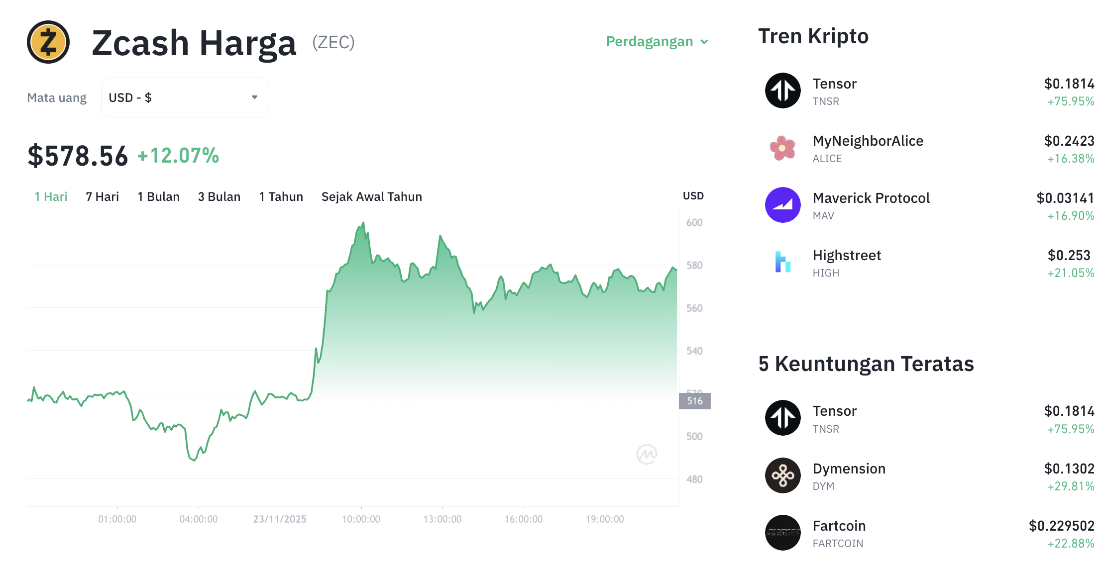Select the Dymension icon in top gainers

click(782, 475)
